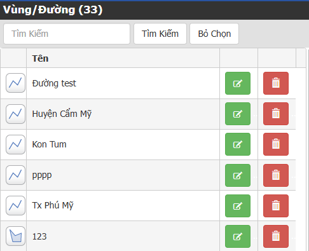Edit the Huyện Cẩm Mỹ row

(238, 114)
